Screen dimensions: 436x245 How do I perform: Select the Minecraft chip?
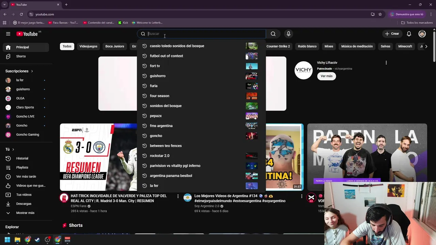coord(405,46)
